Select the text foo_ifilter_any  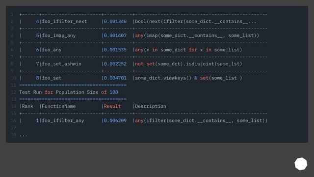(63, 120)
